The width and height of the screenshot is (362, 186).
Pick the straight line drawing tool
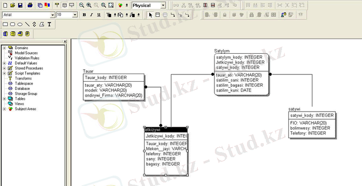coord(27,24)
